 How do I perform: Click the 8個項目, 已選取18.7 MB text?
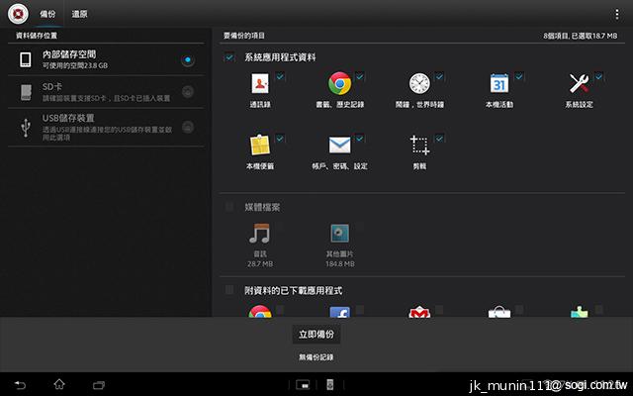click(x=581, y=36)
